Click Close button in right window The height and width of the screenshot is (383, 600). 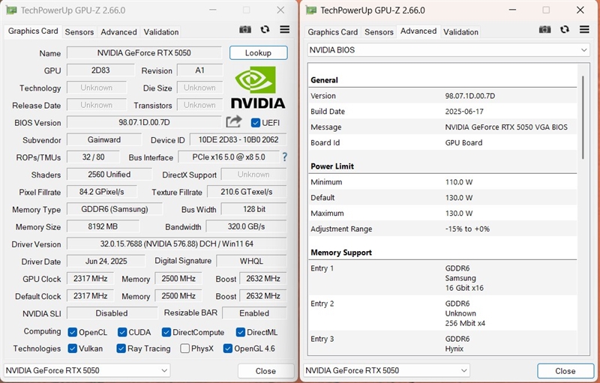(x=565, y=371)
